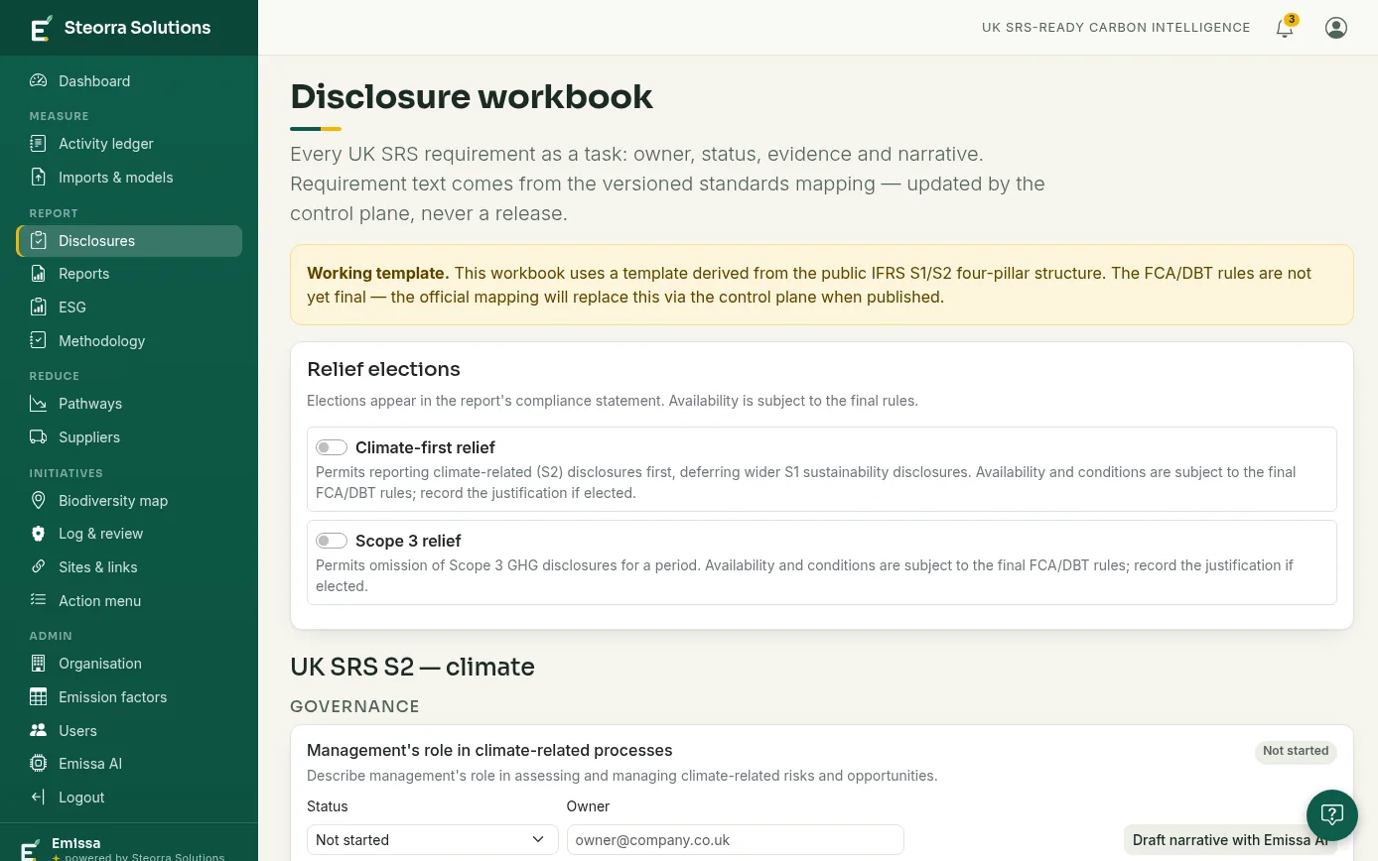The height and width of the screenshot is (861, 1378).
Task: Open the Disclosures menu item
Action: [129, 241]
